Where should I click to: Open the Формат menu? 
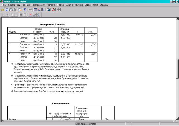(61, 5)
